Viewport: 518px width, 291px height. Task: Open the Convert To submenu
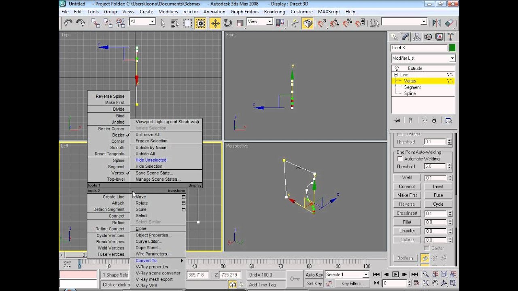point(158,261)
